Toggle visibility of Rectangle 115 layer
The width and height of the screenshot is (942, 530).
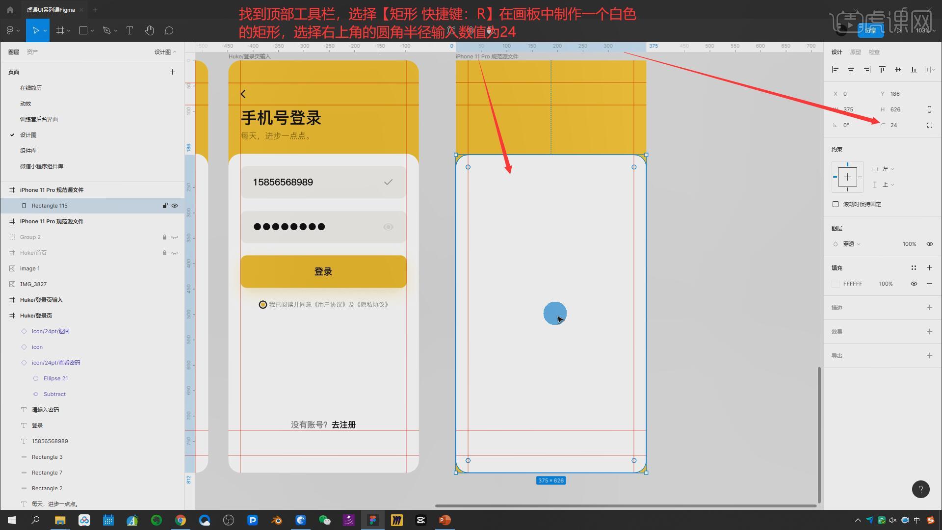(175, 206)
